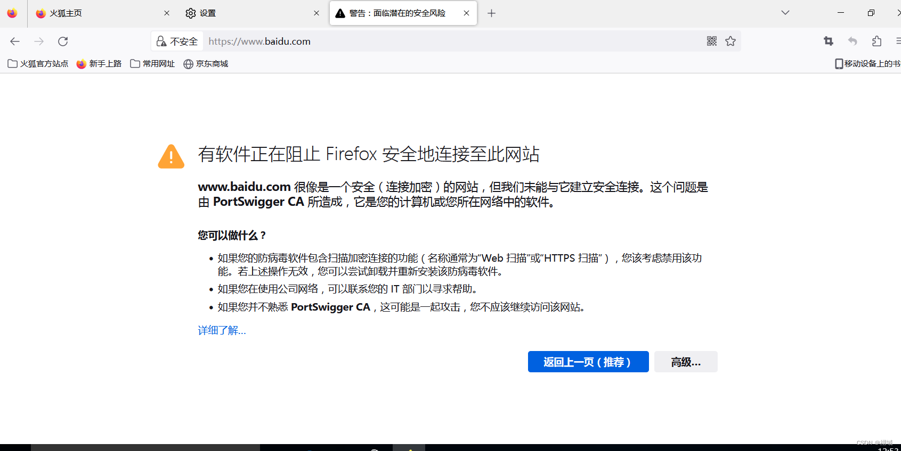Click the warning page headline text
The height and width of the screenshot is (451, 901).
click(369, 154)
